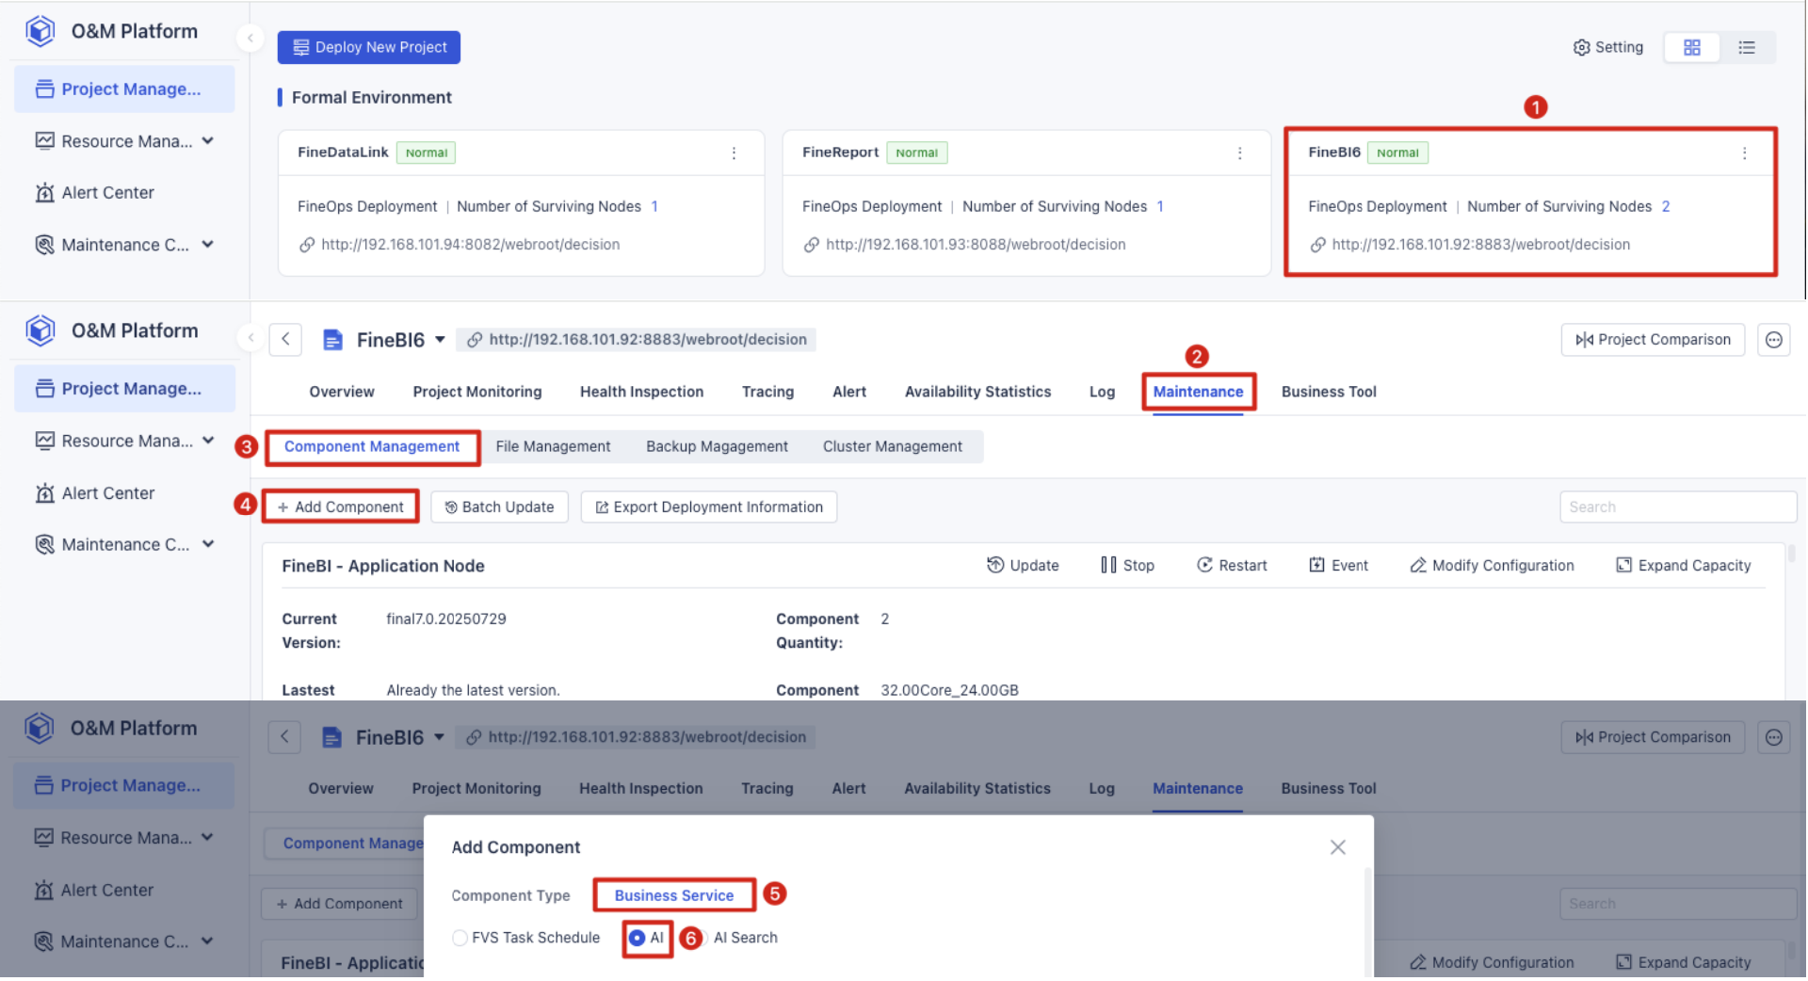
Task: Select Project Manage... in the sidebar beside undimmed Overview tab
Action: click(x=124, y=389)
